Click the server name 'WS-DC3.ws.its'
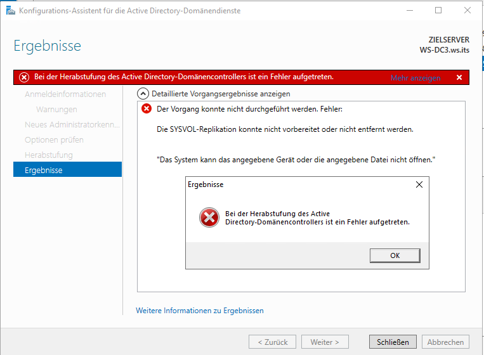Screen dimensions: 484x355 (x=444, y=50)
